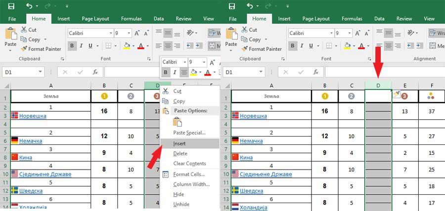This screenshot has width=445, height=211.
Task: Open the Calibri font dropdown in the left window
Action: click(x=111, y=34)
